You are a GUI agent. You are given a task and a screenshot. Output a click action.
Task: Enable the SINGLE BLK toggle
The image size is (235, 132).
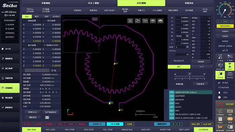tap(127, 129)
